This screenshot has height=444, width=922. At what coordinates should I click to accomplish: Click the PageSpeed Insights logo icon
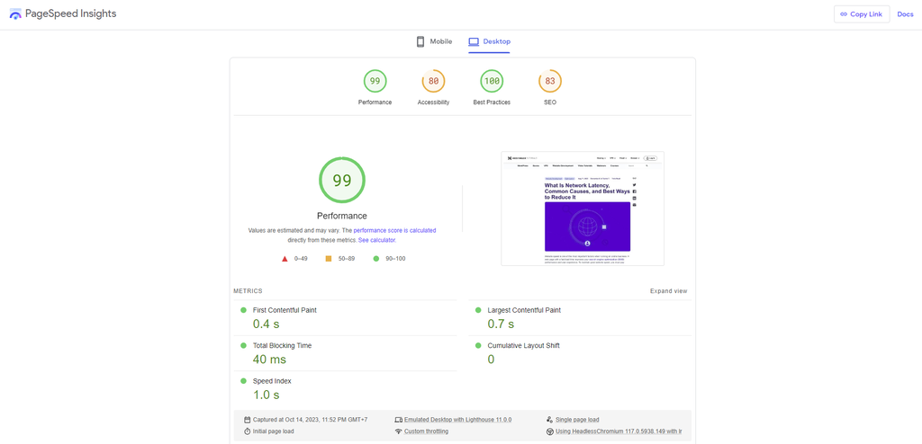(15, 14)
